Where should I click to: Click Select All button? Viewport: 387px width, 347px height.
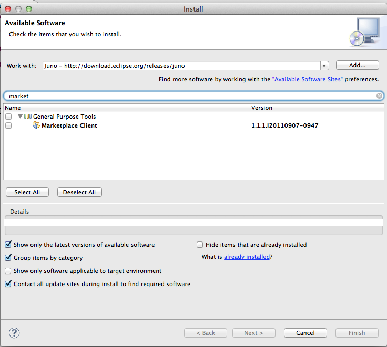coord(27,192)
